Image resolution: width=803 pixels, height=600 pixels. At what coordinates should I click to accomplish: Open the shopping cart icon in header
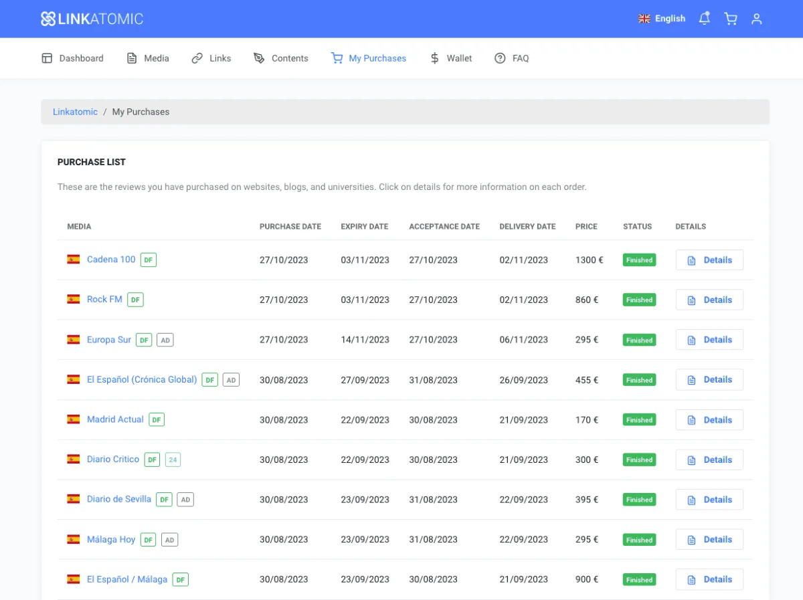(730, 19)
